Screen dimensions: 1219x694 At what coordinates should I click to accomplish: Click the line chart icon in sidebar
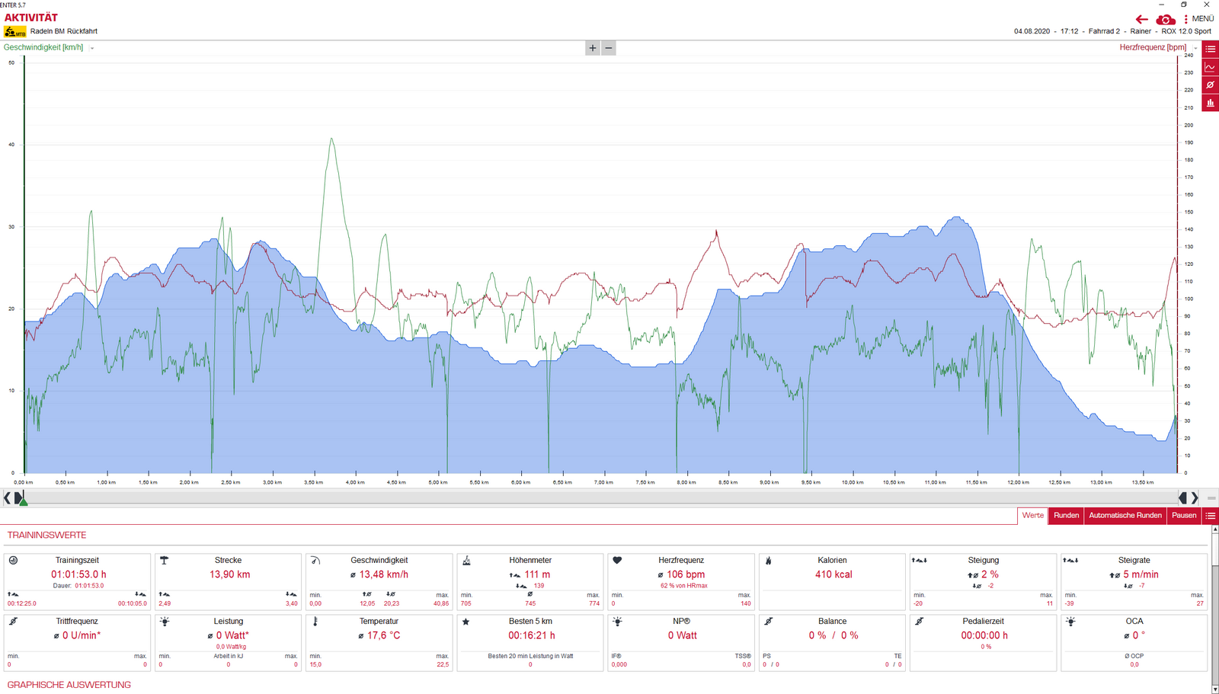pos(1210,67)
